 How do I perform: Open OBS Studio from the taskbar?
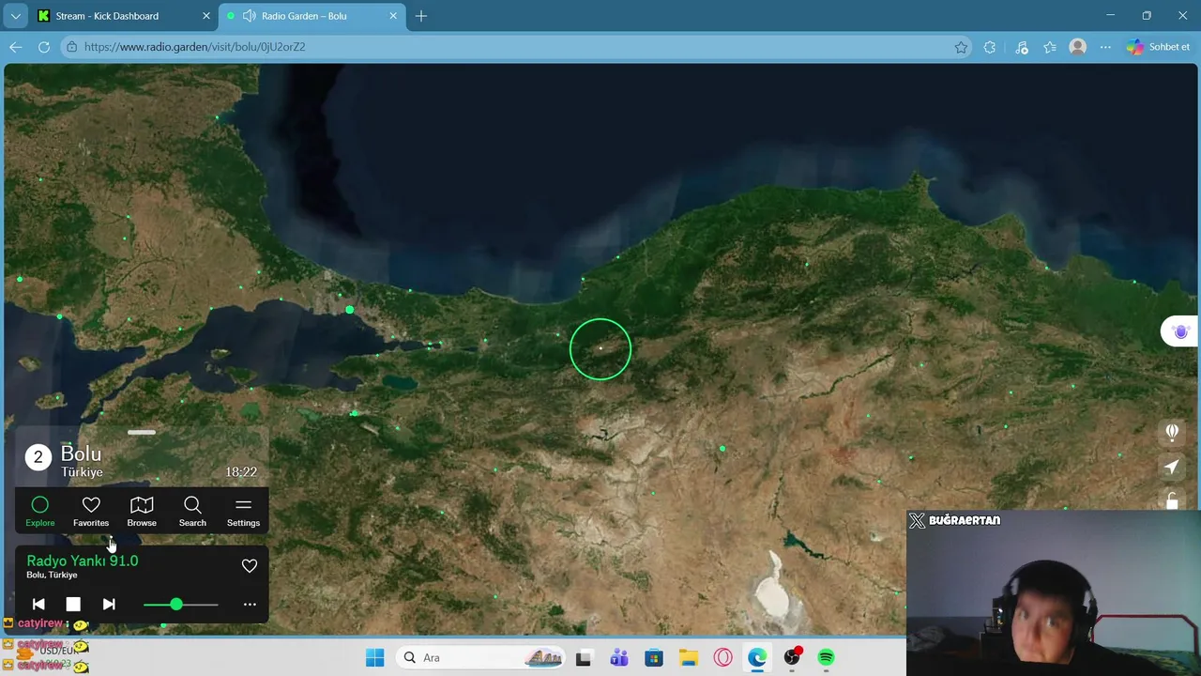(x=792, y=657)
